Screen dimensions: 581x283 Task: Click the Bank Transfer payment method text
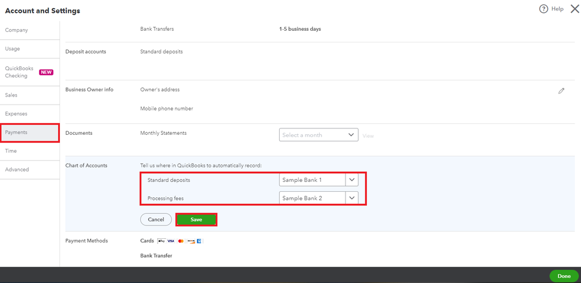[156, 256]
